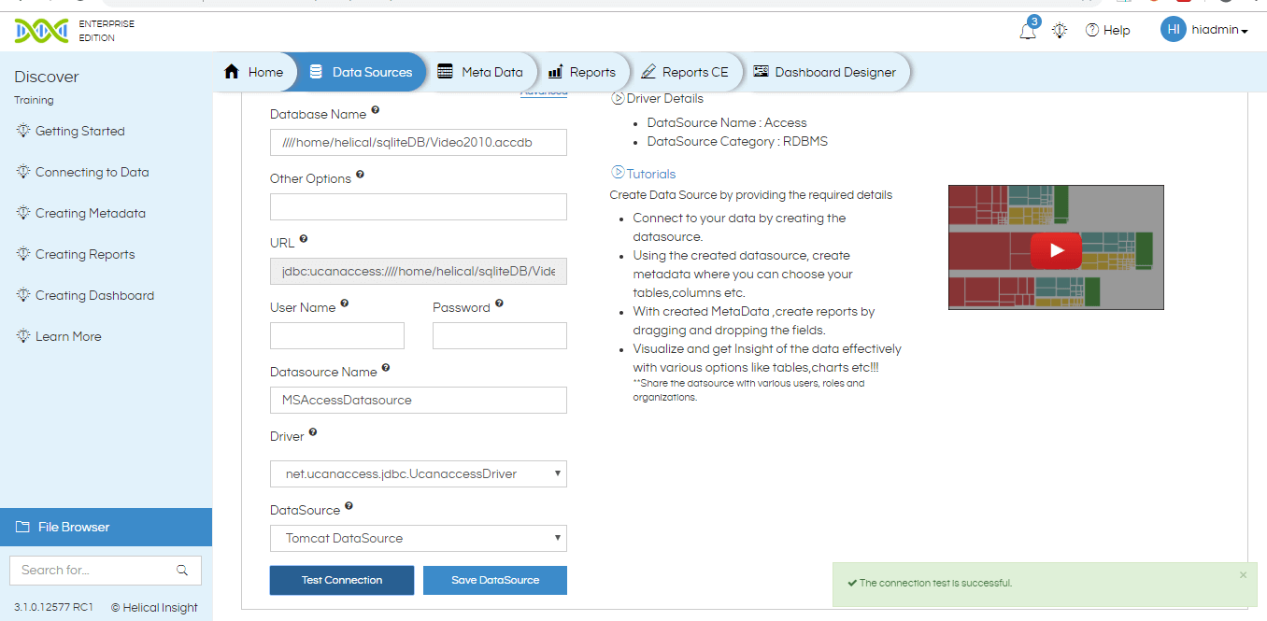
Task: Click the Helical Insight logo
Action: [42, 31]
